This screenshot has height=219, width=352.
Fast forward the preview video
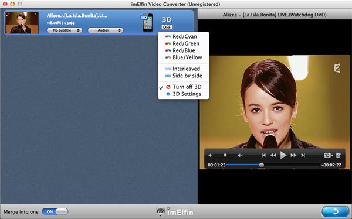(293, 155)
